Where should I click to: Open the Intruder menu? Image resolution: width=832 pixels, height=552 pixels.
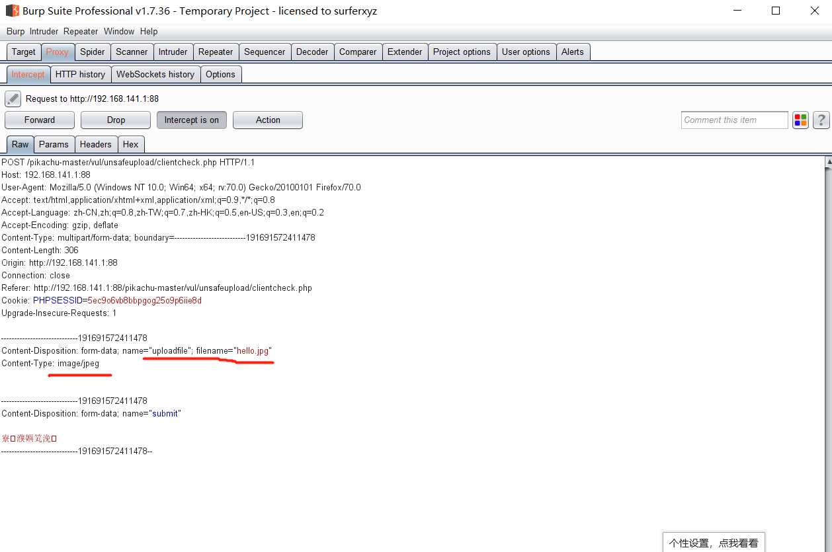(44, 31)
